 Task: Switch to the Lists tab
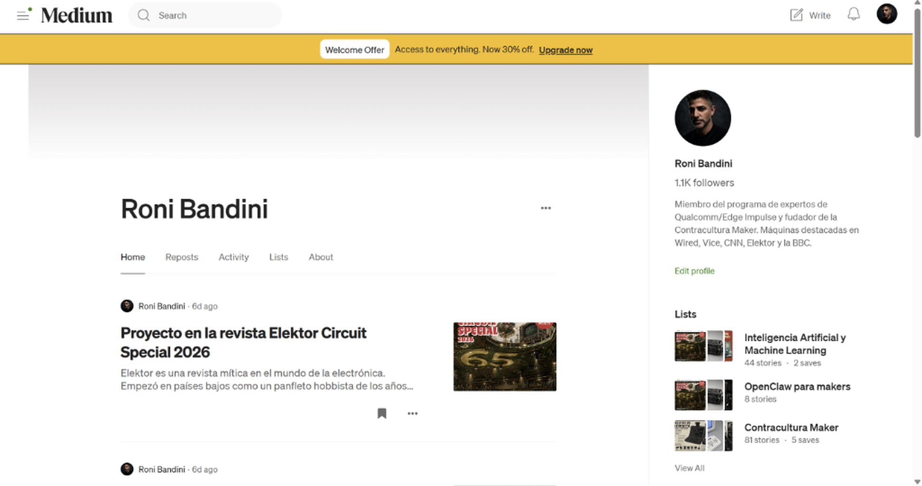pyautogui.click(x=279, y=257)
